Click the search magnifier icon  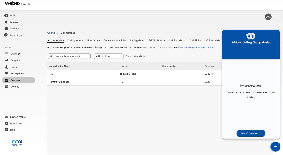(51, 56)
